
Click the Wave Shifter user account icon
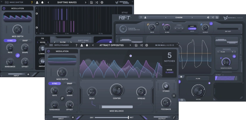tap(37, 2)
